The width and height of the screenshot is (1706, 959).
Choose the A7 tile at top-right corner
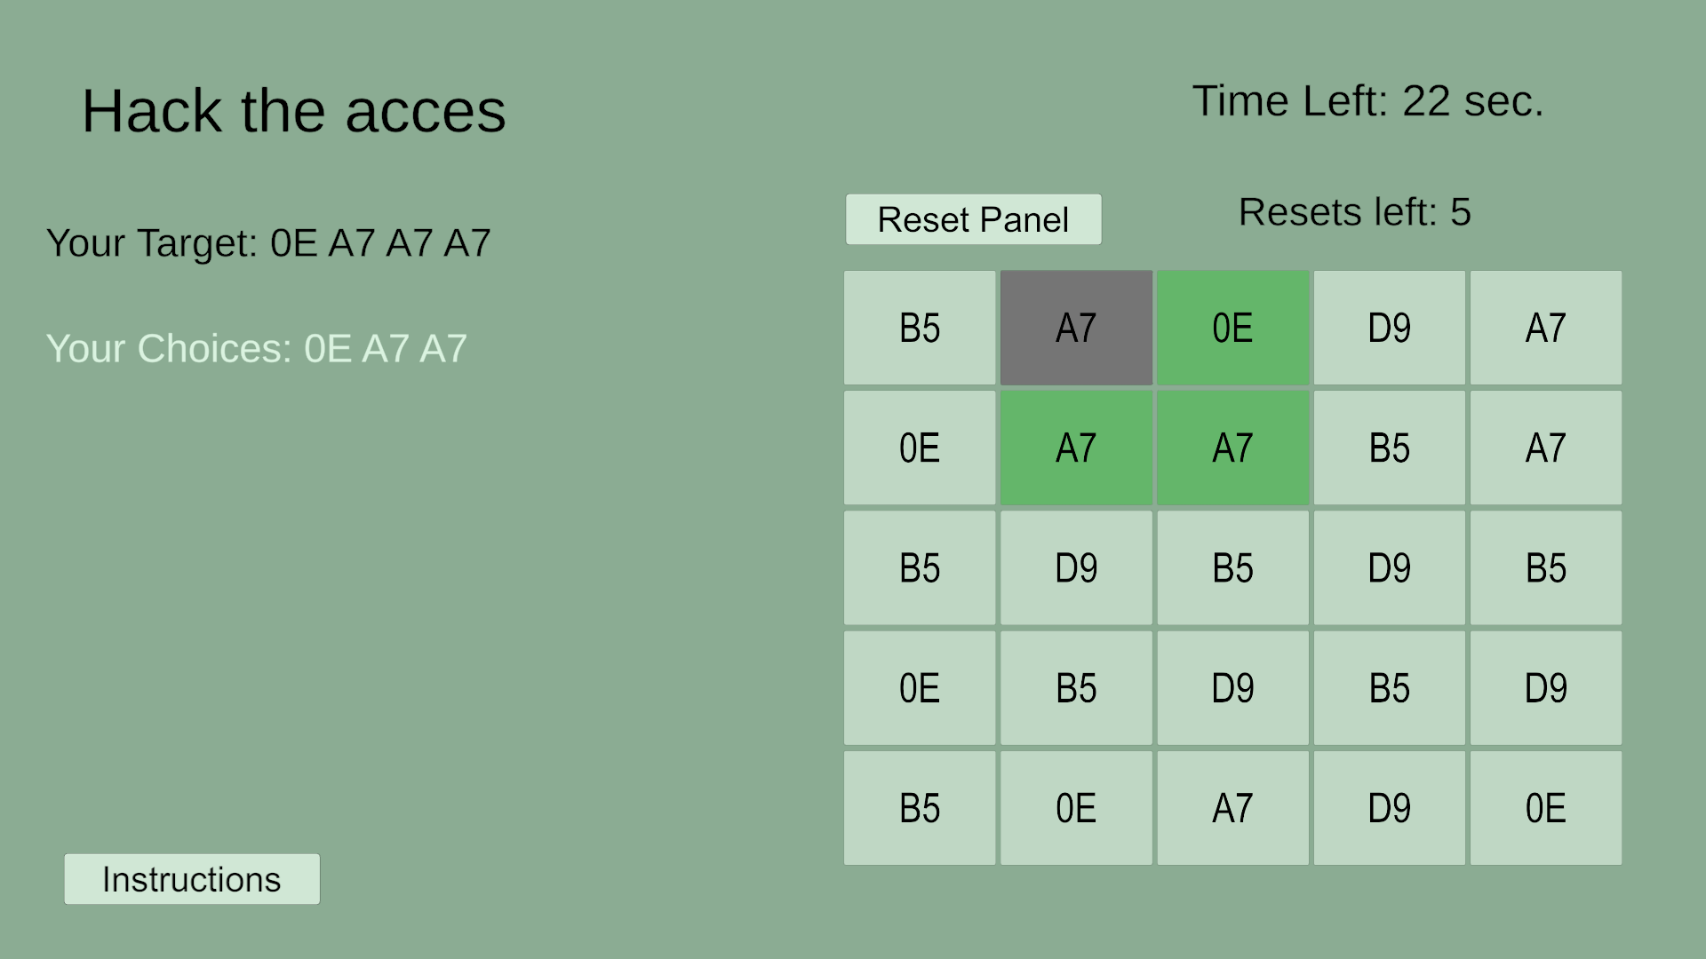[x=1545, y=328]
